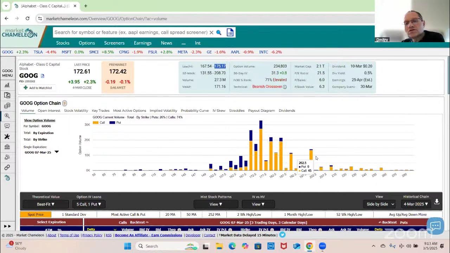Open the Stocks menu
Viewport: 450px width, 253px height.
[63, 43]
